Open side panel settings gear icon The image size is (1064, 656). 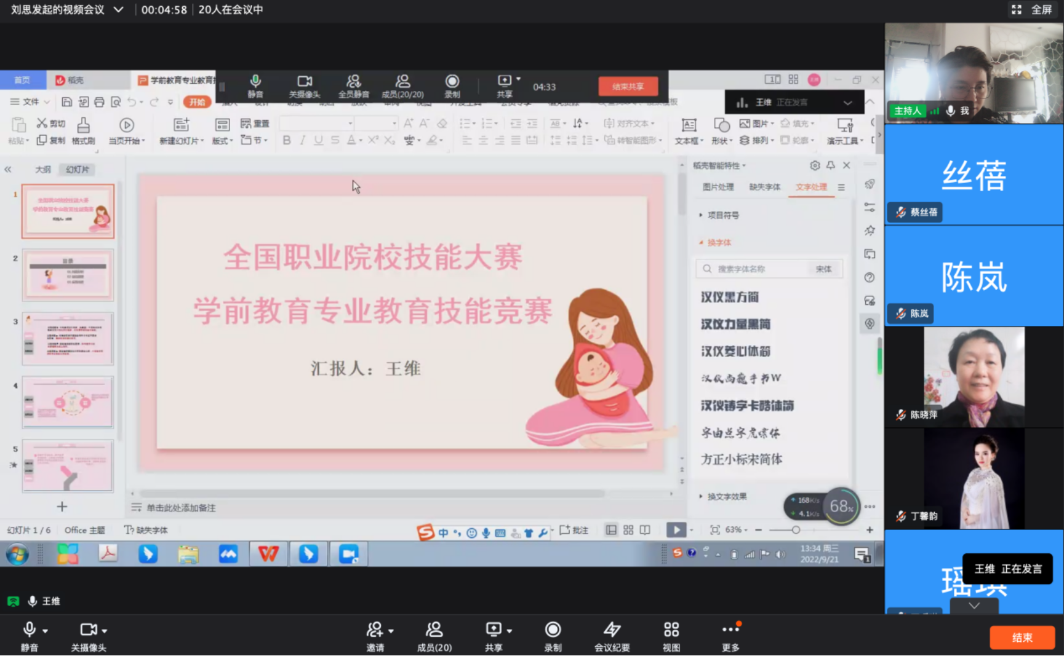815,165
